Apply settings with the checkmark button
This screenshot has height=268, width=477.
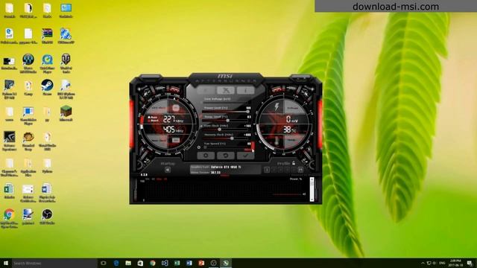[x=245, y=156]
